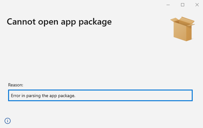Click the square maximize button in the title bar

point(183,5)
